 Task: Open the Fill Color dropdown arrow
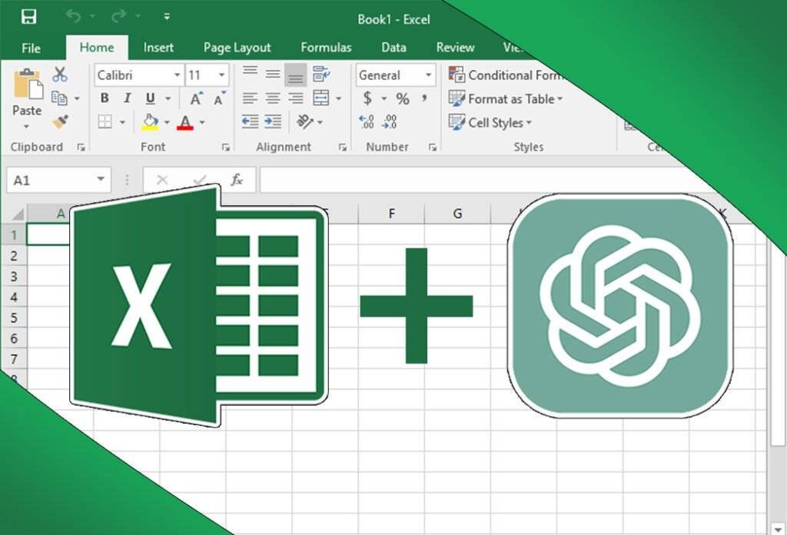[168, 122]
